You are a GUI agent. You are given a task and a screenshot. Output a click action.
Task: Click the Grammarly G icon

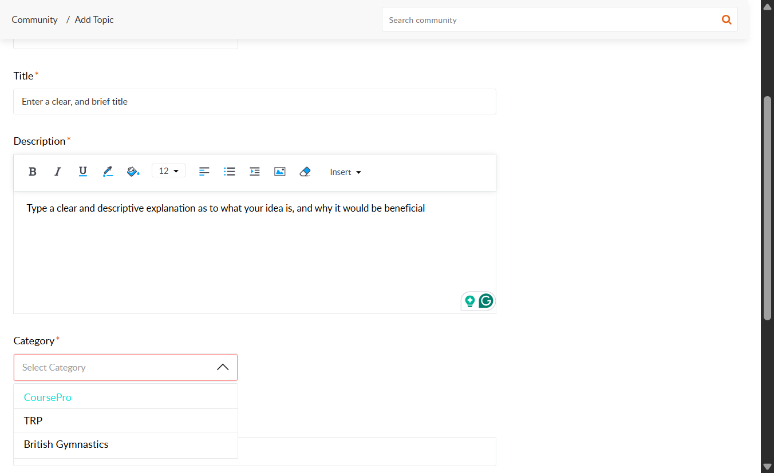486,301
